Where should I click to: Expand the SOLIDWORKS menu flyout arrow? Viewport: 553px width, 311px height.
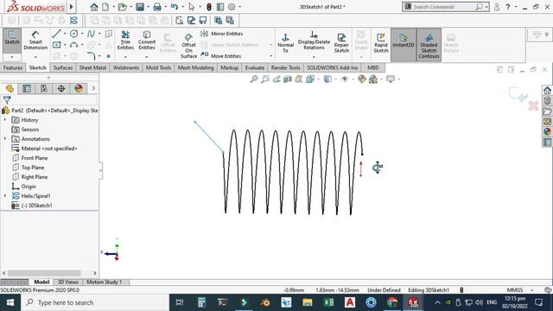pos(71,7)
